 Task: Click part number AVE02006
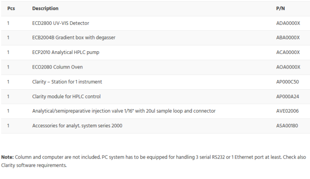pyautogui.click(x=287, y=111)
